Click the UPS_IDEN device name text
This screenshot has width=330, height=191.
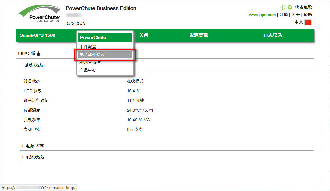(x=76, y=23)
